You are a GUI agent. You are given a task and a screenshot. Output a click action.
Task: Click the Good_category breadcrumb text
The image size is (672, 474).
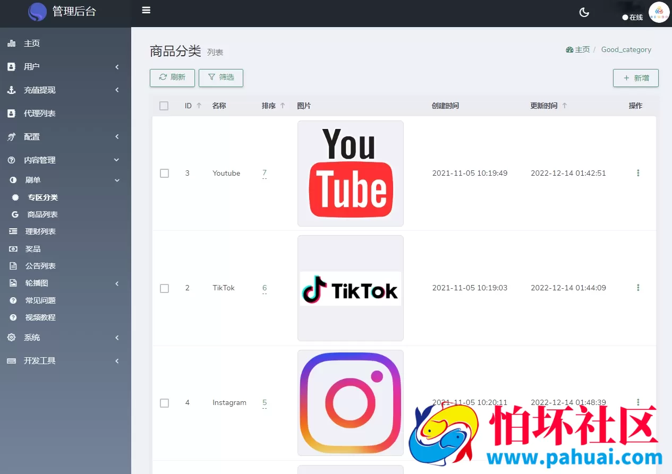tap(626, 49)
